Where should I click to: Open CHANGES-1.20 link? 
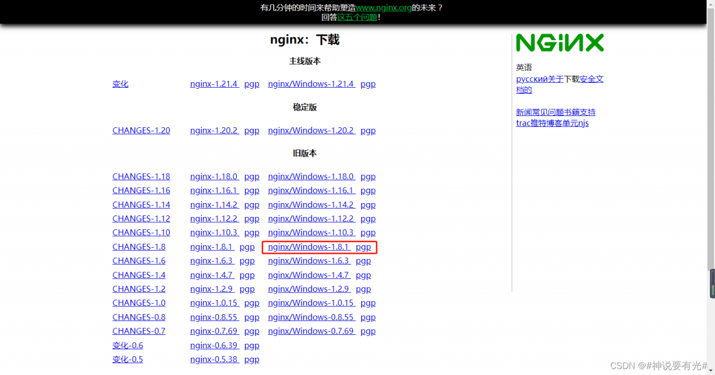141,130
